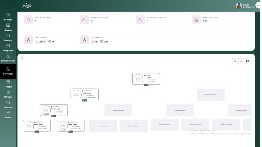The image size is (262, 147).
Task: Zoom out the structure tree with minus
Action: (x=241, y=61)
